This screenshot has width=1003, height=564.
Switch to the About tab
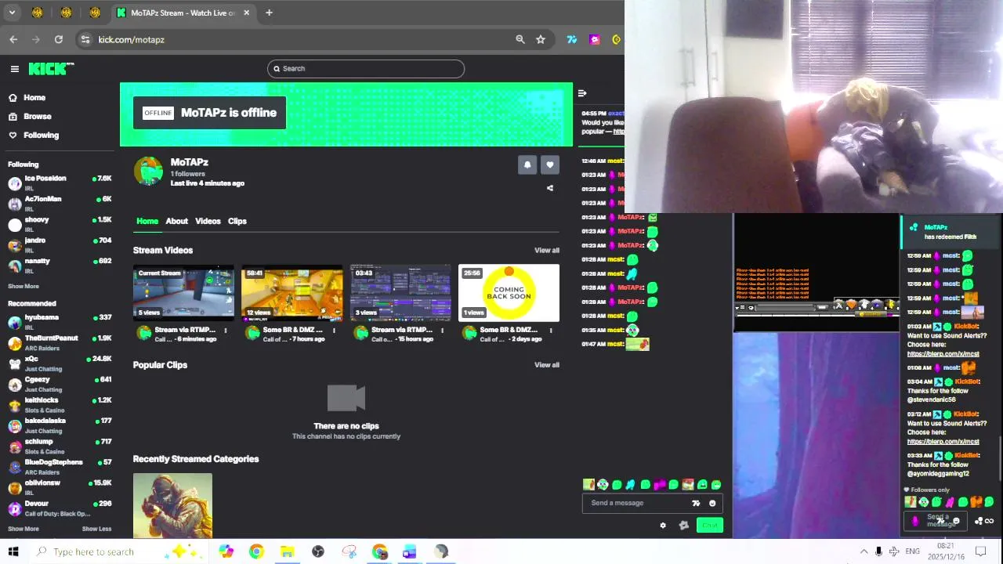[176, 222]
